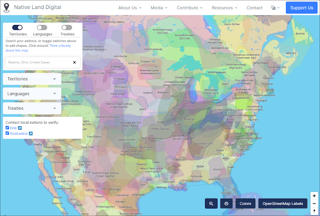Open the About Us menu

[130, 8]
